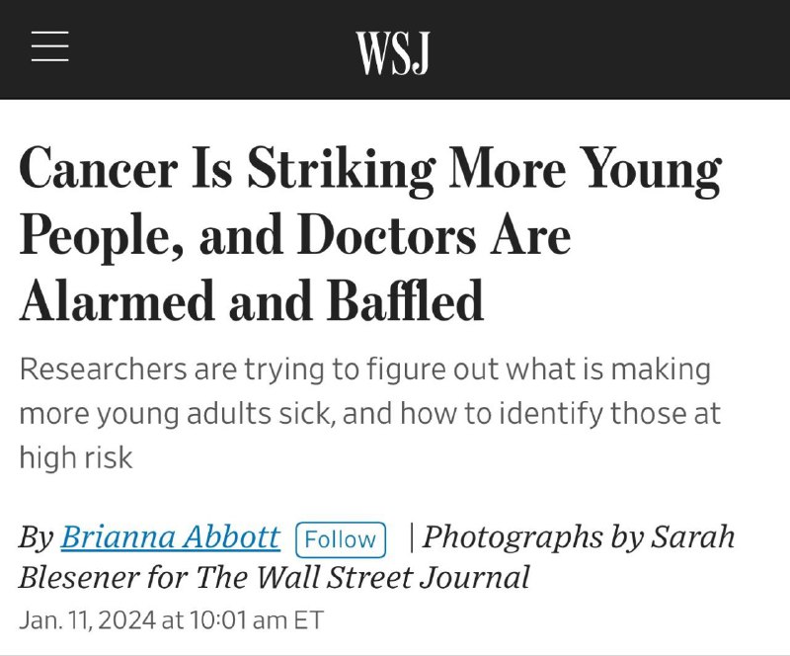The height and width of the screenshot is (656, 790).
Task: Click the vertical divider after Follow button
Action: pos(412,538)
